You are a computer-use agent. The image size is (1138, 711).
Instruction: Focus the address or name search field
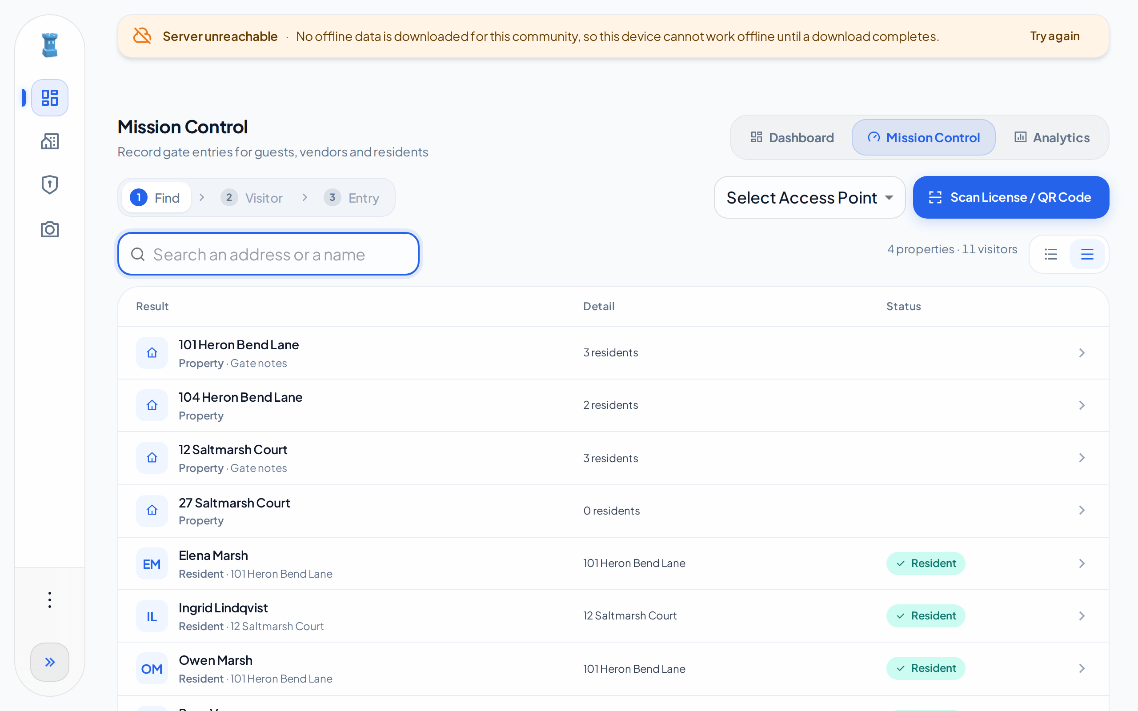(268, 254)
